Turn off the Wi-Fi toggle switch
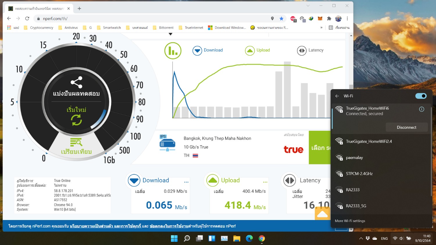Viewport: 436px width, 245px height. tap(421, 96)
